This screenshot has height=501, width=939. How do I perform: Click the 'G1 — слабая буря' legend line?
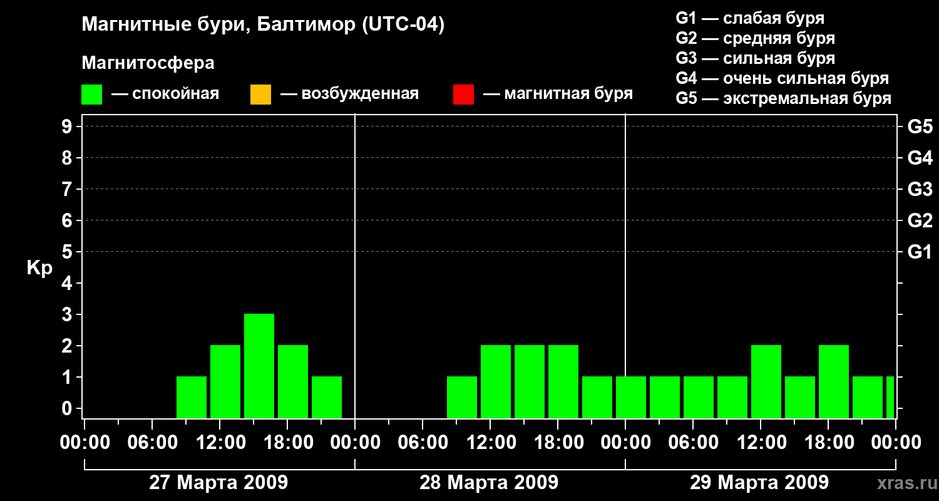pos(750,18)
